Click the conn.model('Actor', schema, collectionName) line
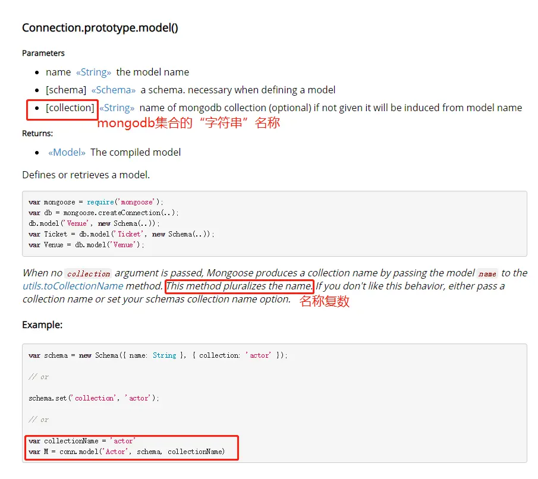 pos(127,452)
